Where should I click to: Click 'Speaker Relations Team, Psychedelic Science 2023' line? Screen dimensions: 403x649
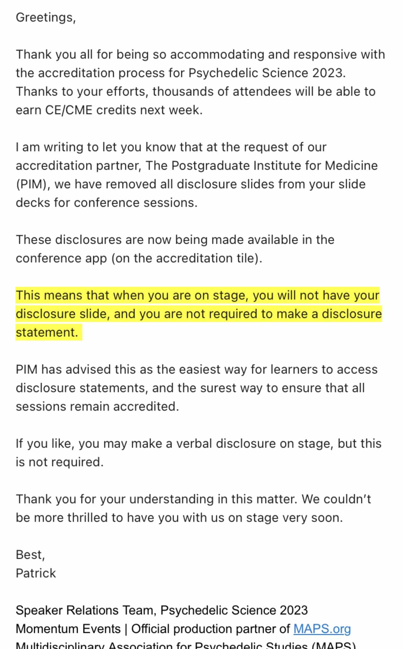point(162,610)
